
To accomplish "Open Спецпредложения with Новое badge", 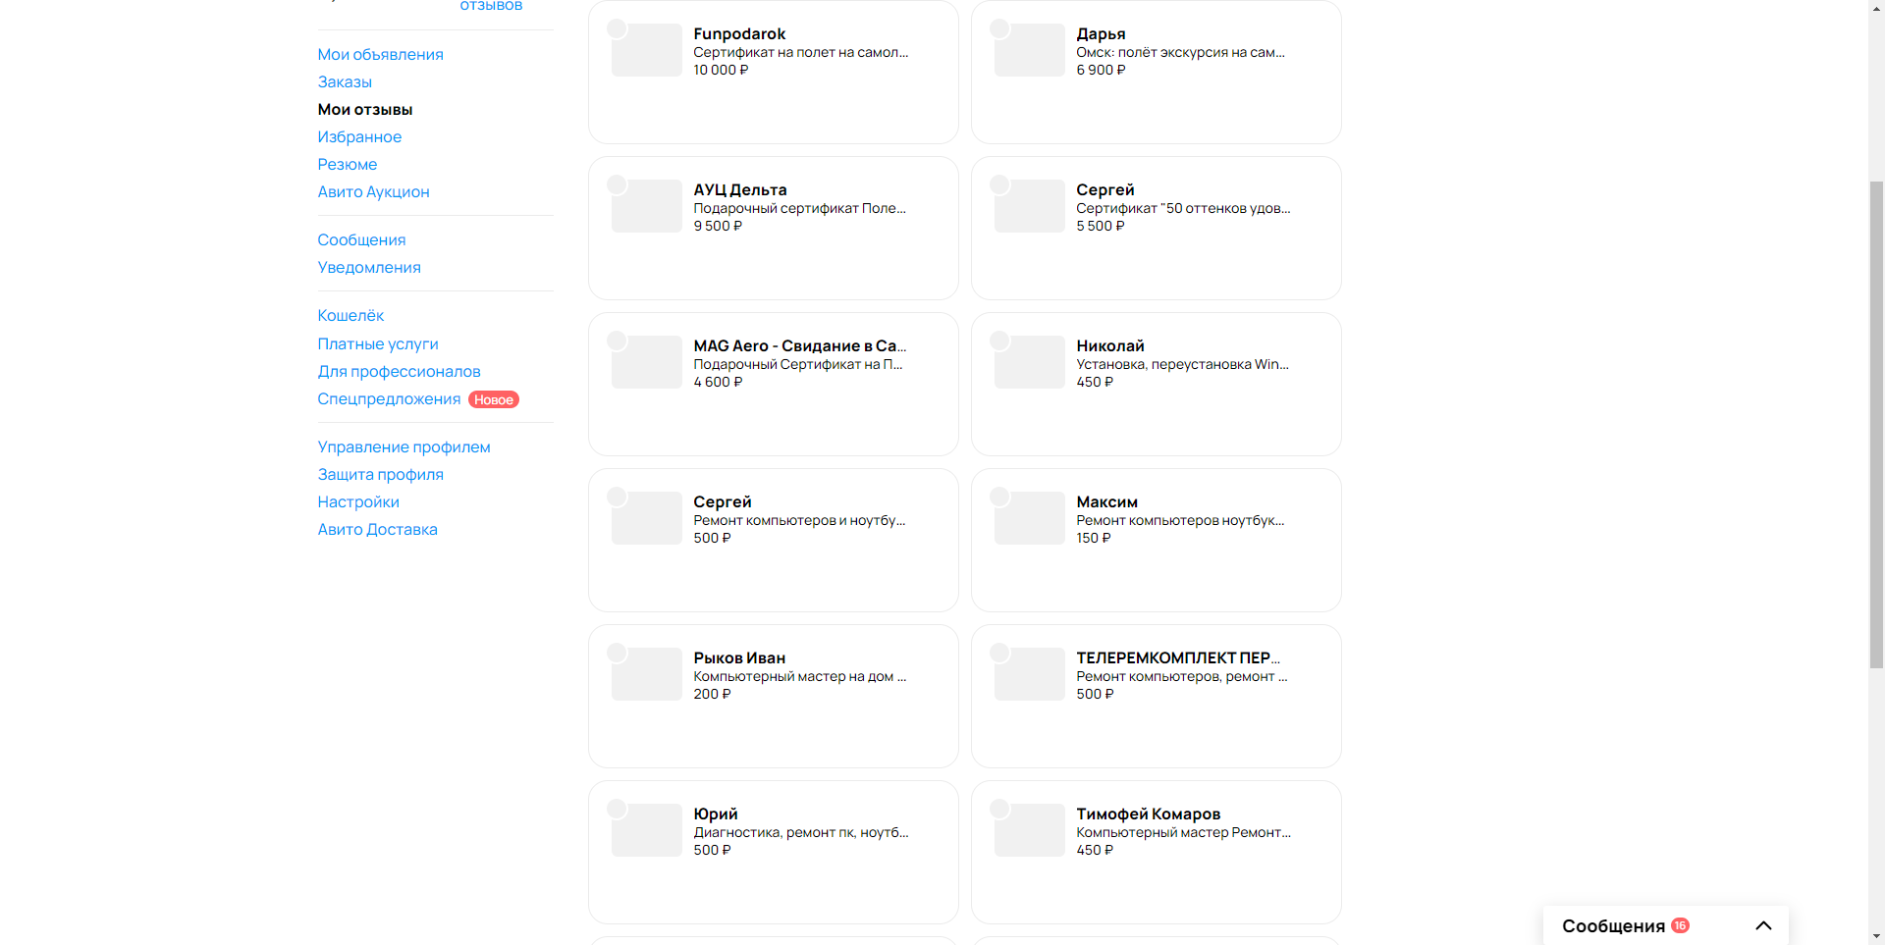I will tap(389, 398).
